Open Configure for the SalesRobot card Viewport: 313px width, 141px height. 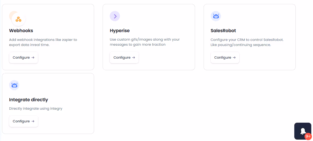[225, 58]
